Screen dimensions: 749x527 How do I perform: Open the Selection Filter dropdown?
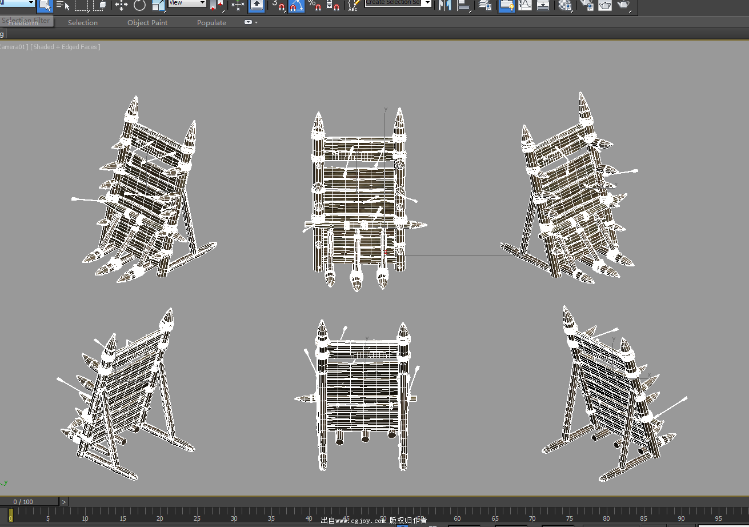[x=17, y=3]
